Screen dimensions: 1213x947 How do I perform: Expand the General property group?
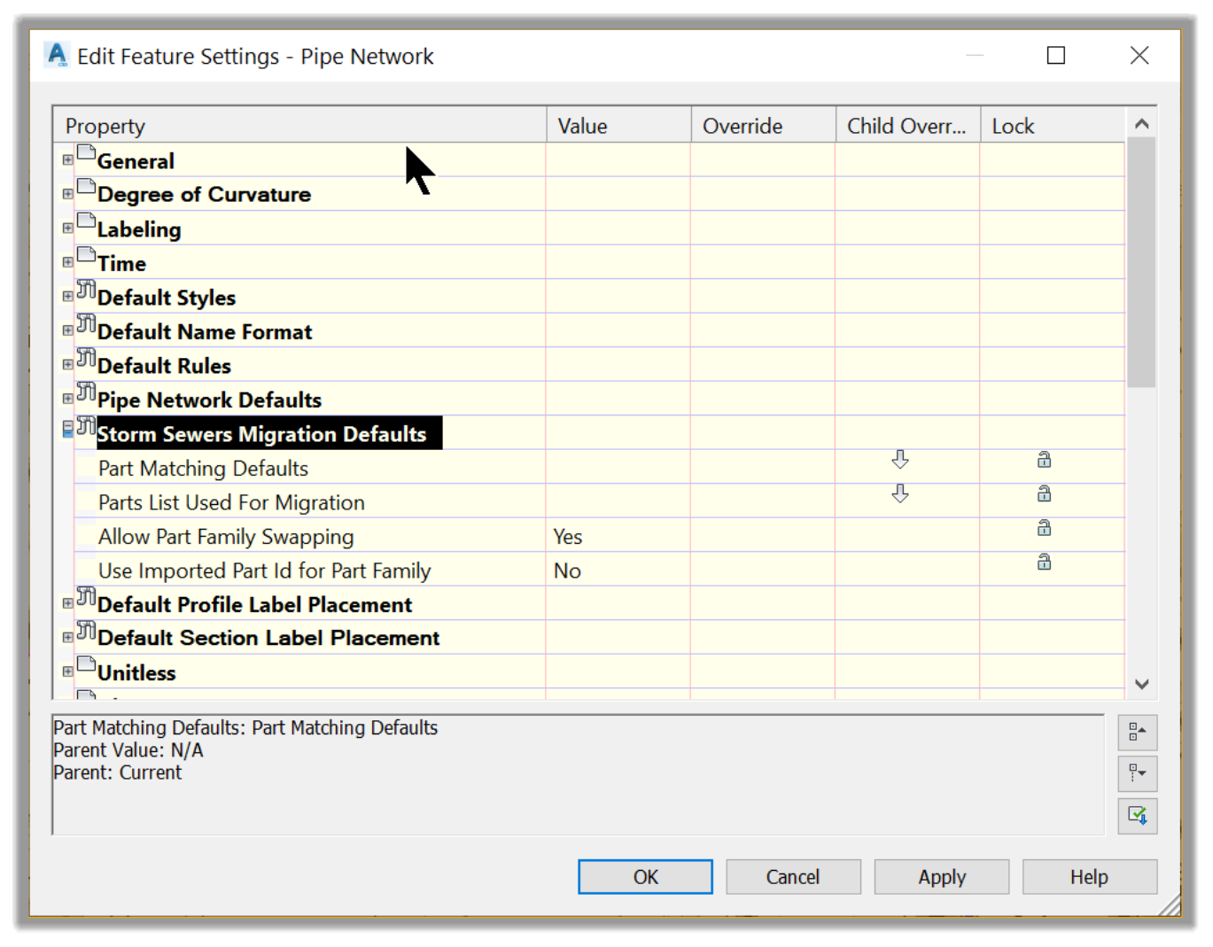pos(68,160)
